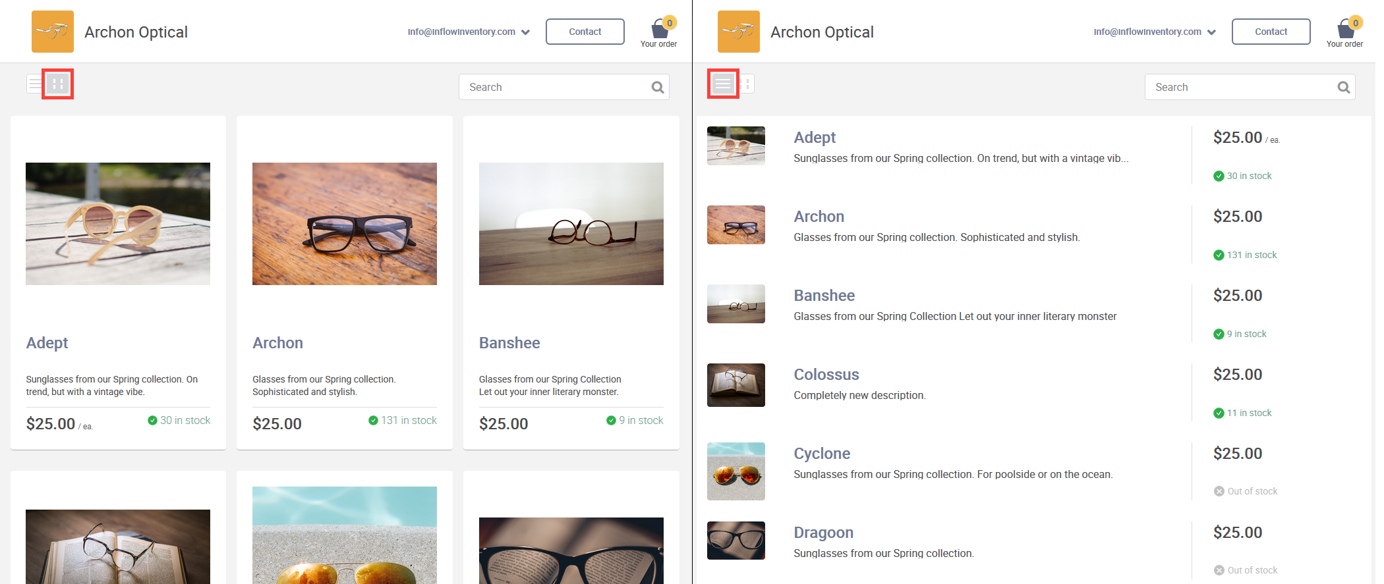Switch to list view in left window
1384x584 pixels.
(x=35, y=84)
